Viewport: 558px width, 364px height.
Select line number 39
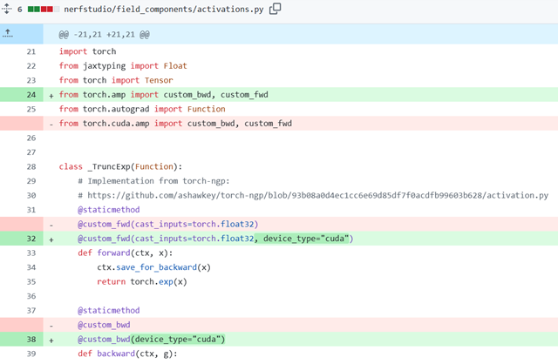31,354
